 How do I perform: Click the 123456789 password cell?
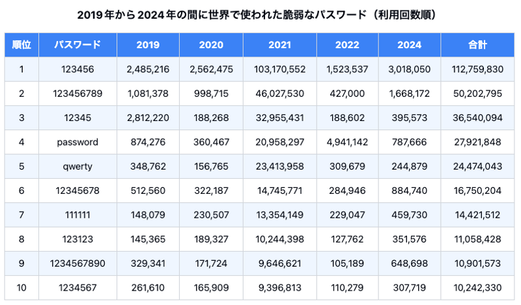[x=77, y=94]
